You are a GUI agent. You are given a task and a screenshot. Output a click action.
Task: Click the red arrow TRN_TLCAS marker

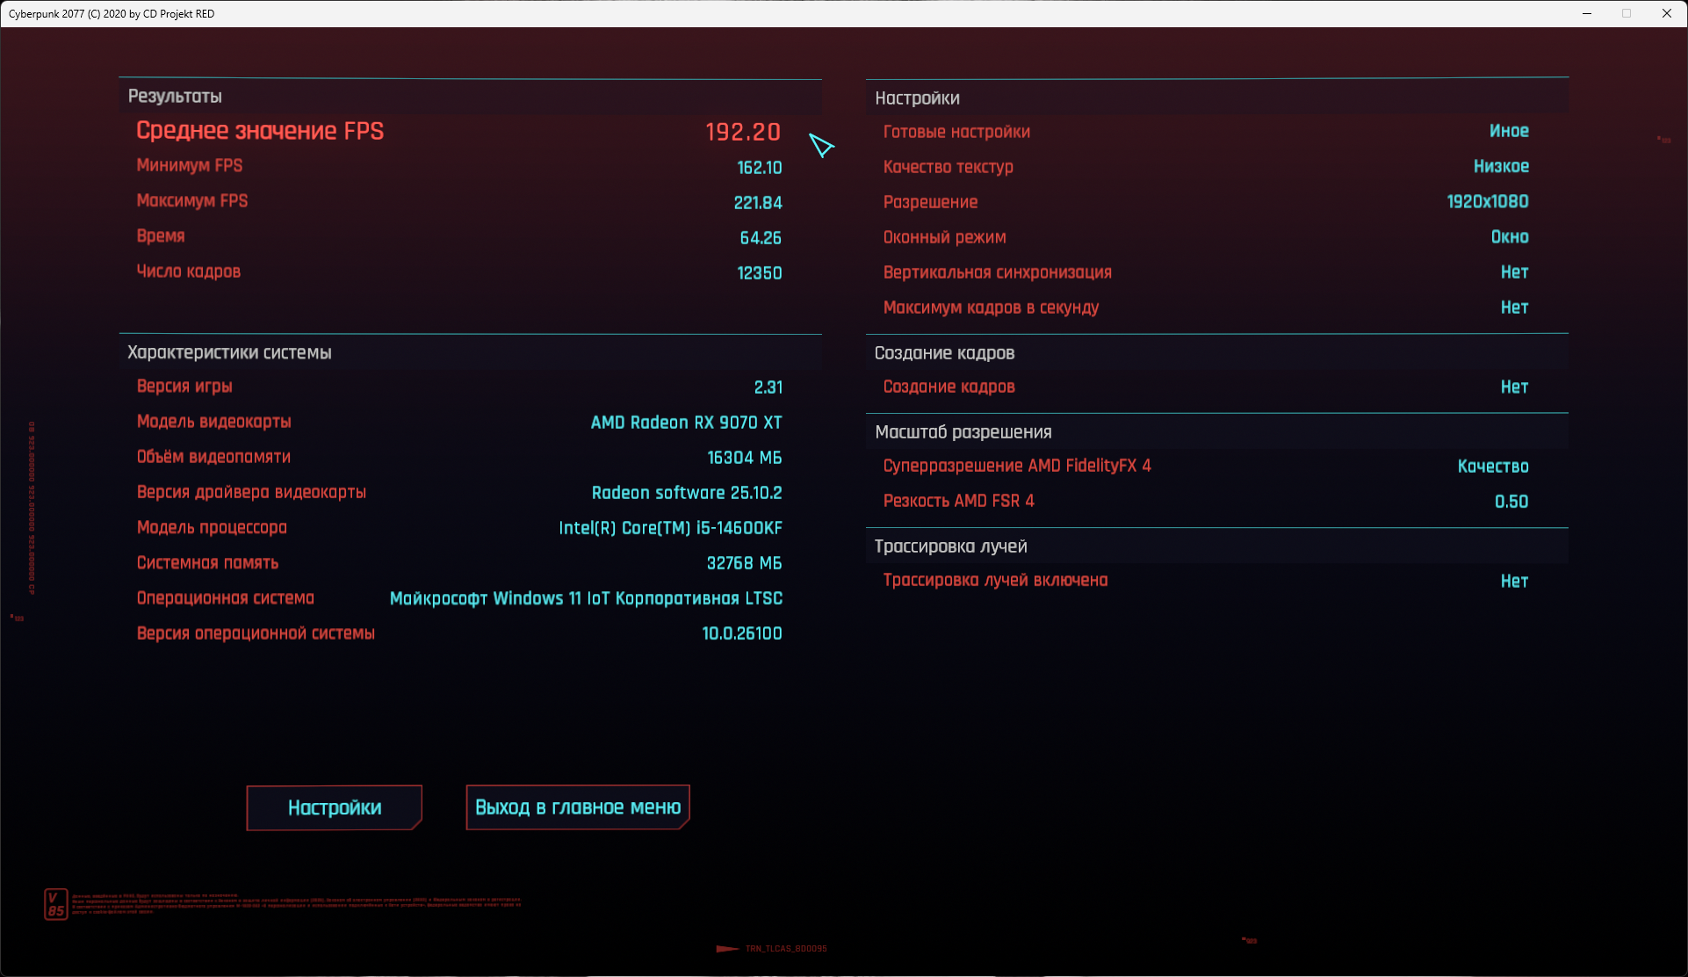[x=729, y=949]
